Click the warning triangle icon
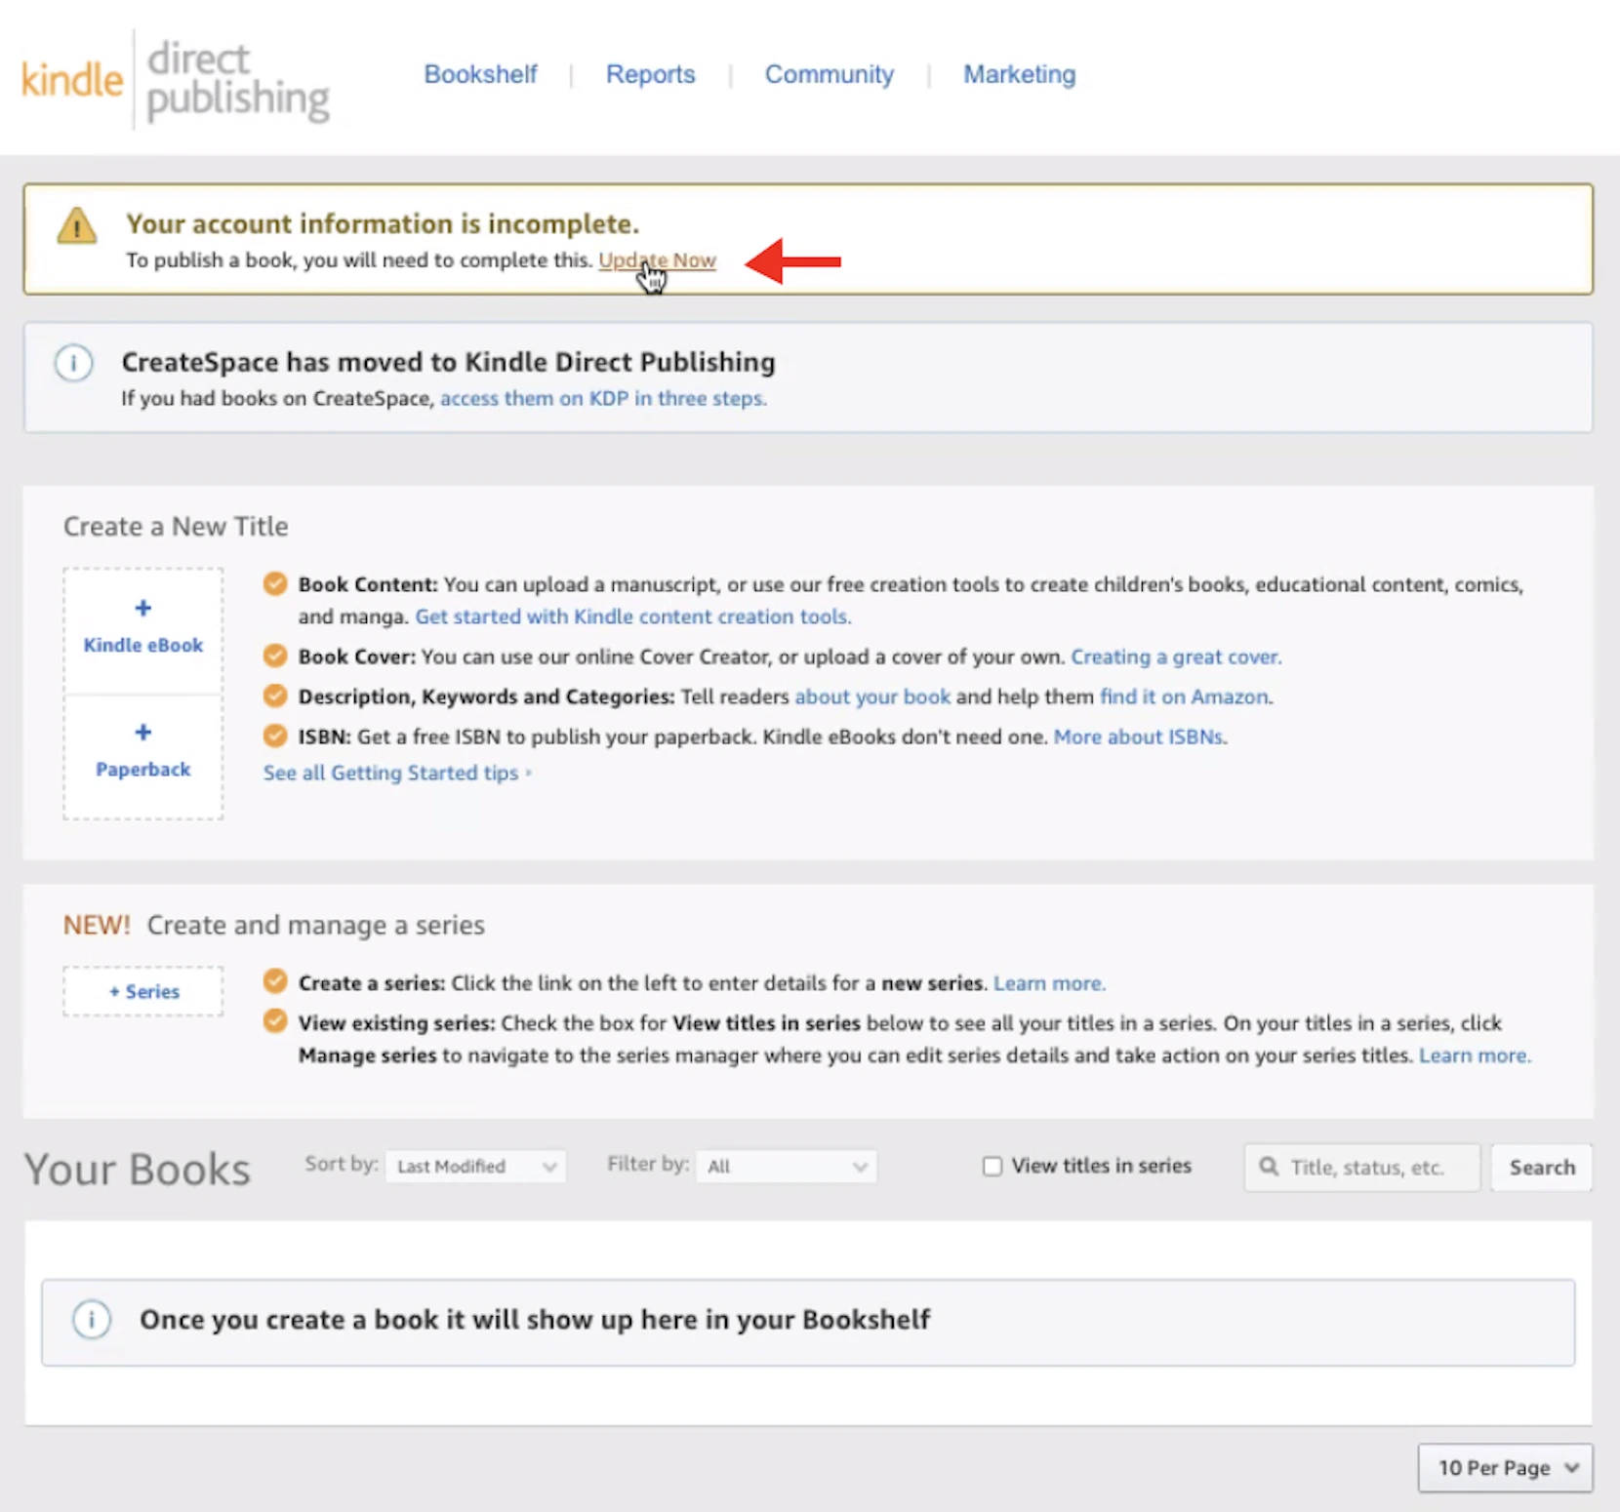1620x1512 pixels. coord(76,225)
